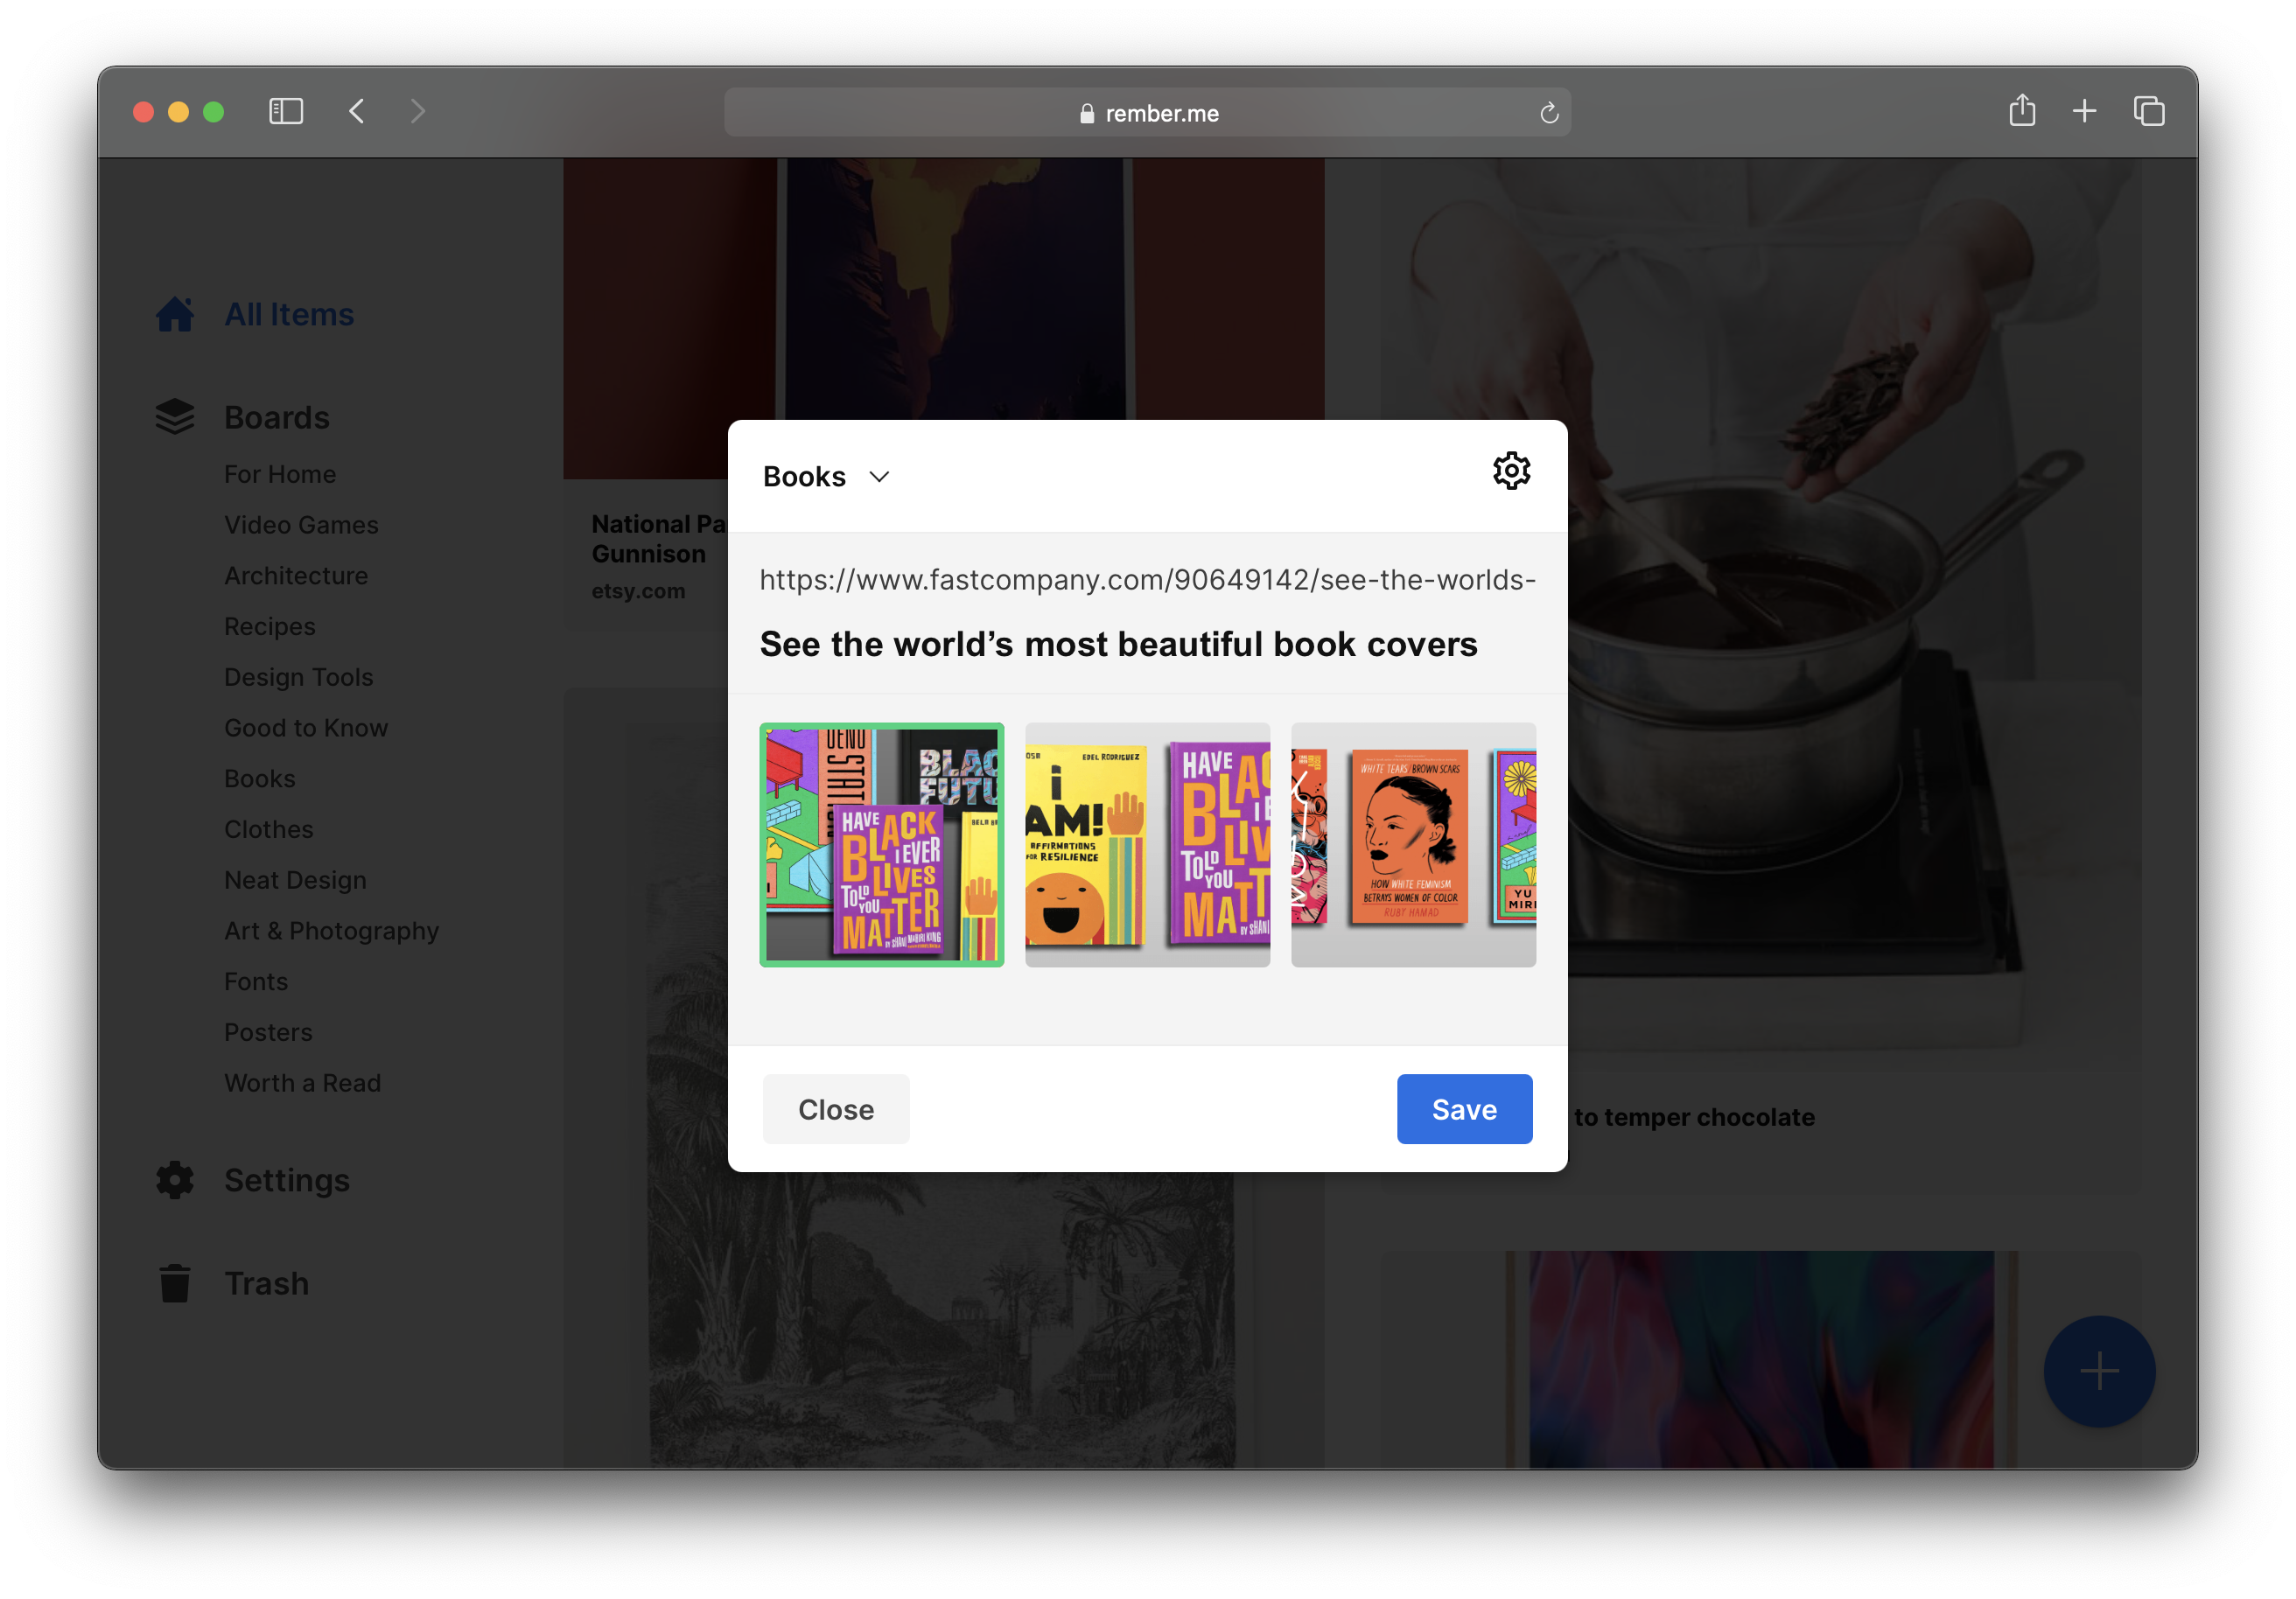2296x1599 pixels.
Task: Open the Architecture board
Action: (296, 576)
